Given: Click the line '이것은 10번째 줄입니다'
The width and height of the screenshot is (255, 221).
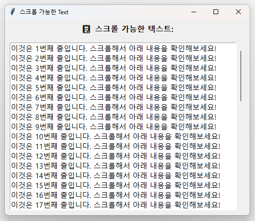Looking at the screenshot, I should pos(116,136).
